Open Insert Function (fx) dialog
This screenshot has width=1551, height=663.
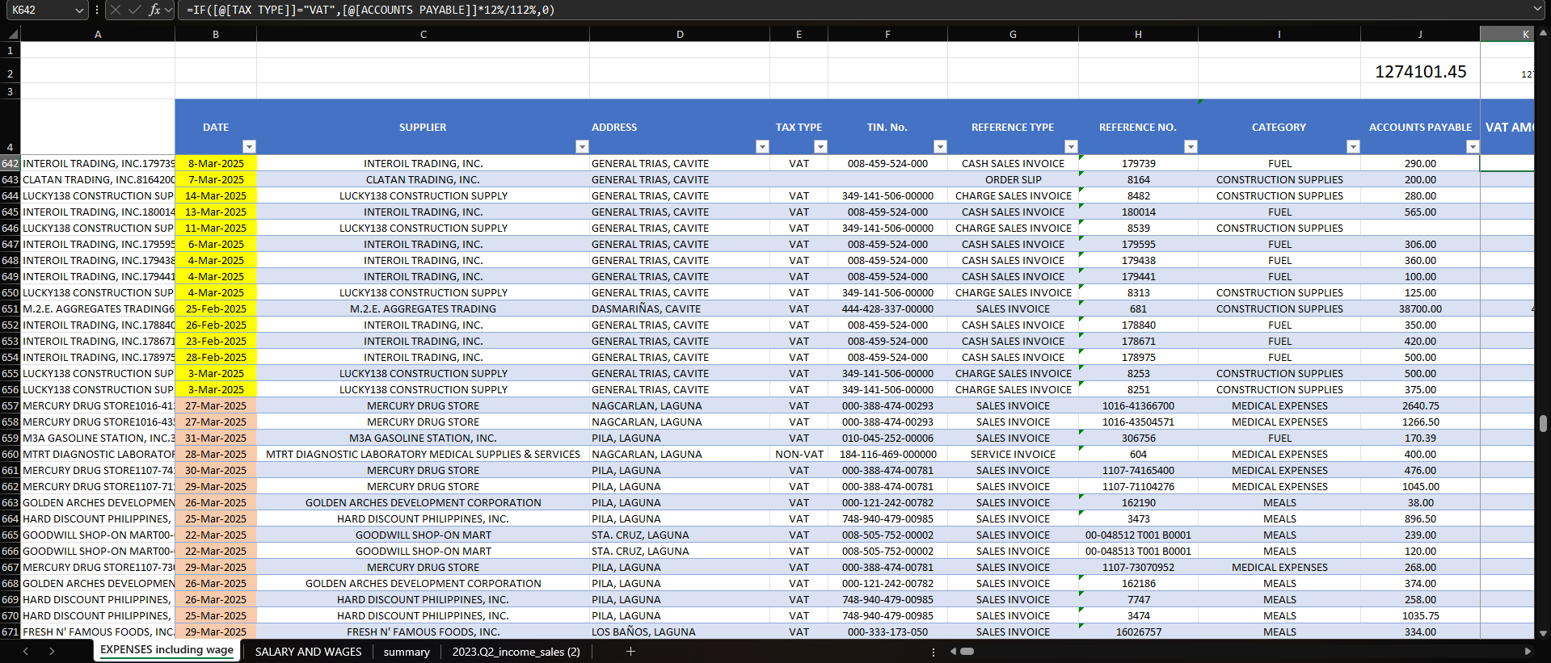point(154,10)
